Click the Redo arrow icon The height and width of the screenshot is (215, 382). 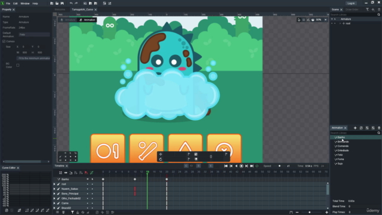(x=76, y=4)
